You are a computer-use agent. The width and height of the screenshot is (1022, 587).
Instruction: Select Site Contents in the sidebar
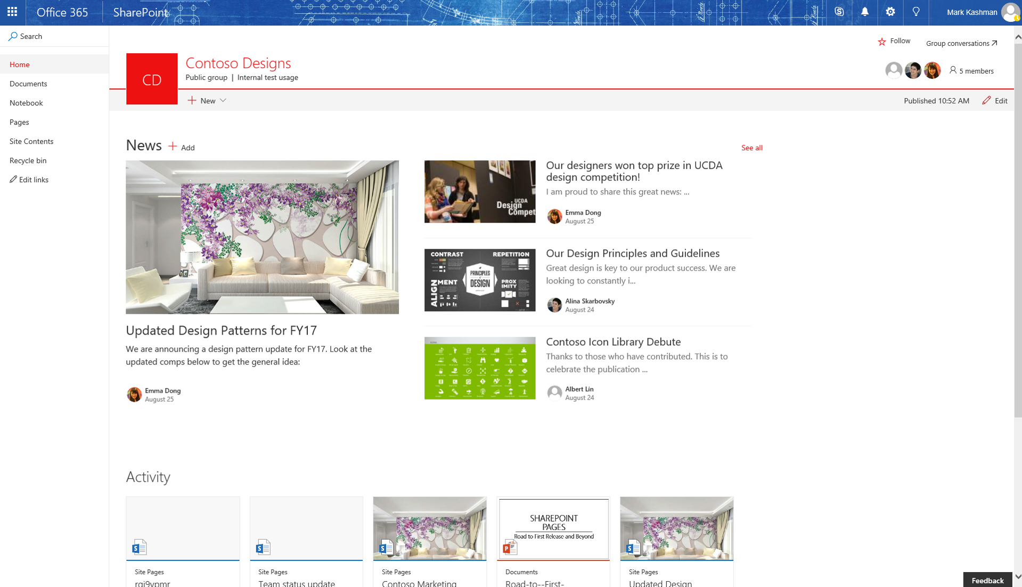pos(31,141)
